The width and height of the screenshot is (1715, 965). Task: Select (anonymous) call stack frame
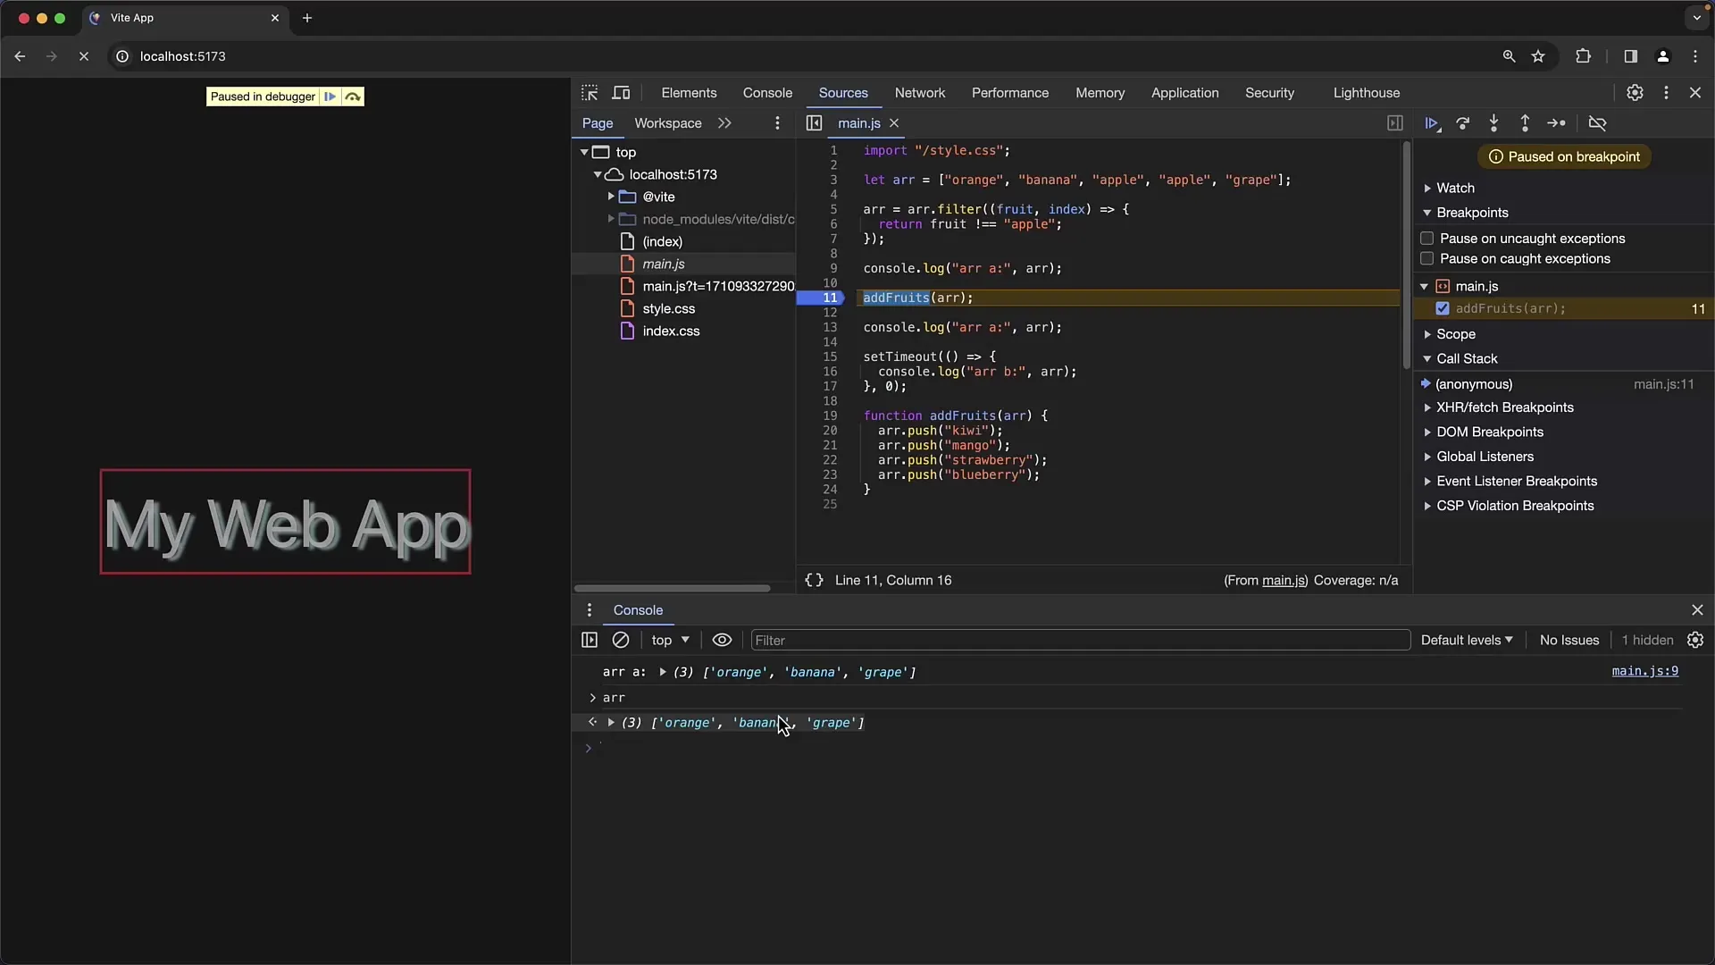tap(1563, 384)
